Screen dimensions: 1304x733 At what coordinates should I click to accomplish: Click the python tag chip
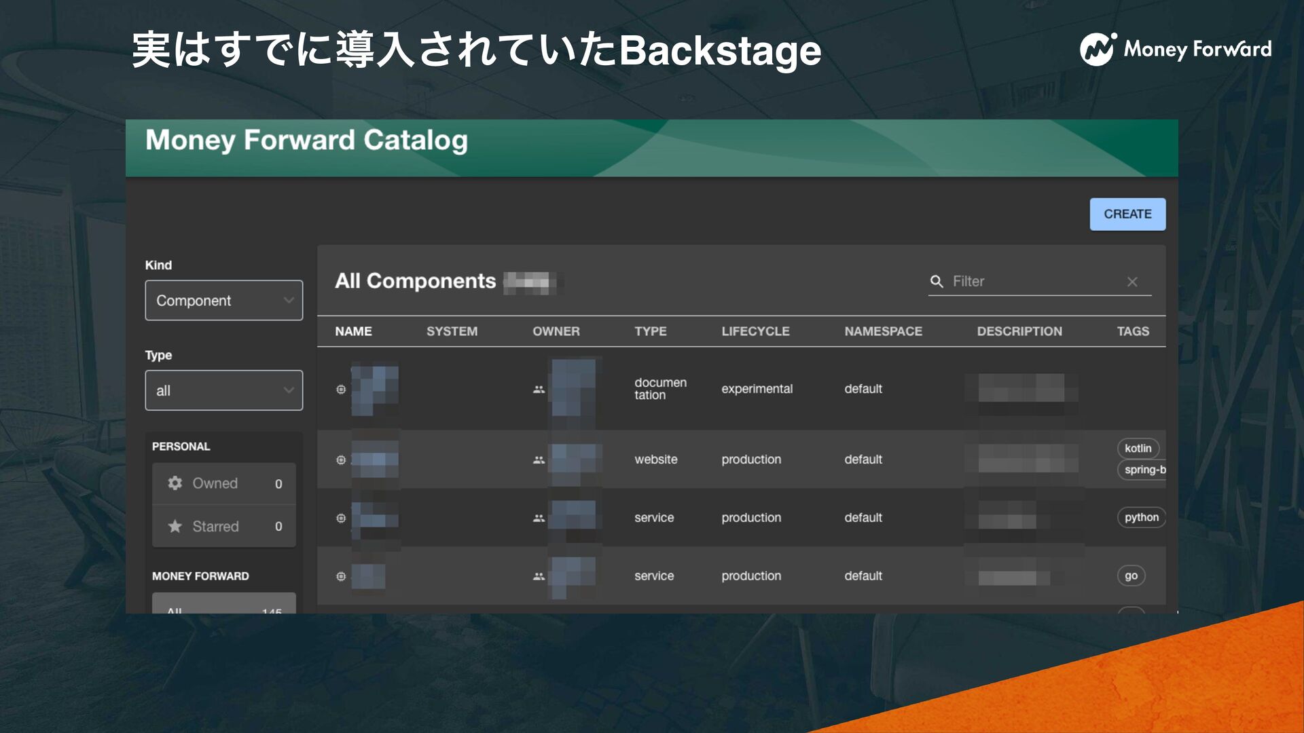pyautogui.click(x=1141, y=517)
